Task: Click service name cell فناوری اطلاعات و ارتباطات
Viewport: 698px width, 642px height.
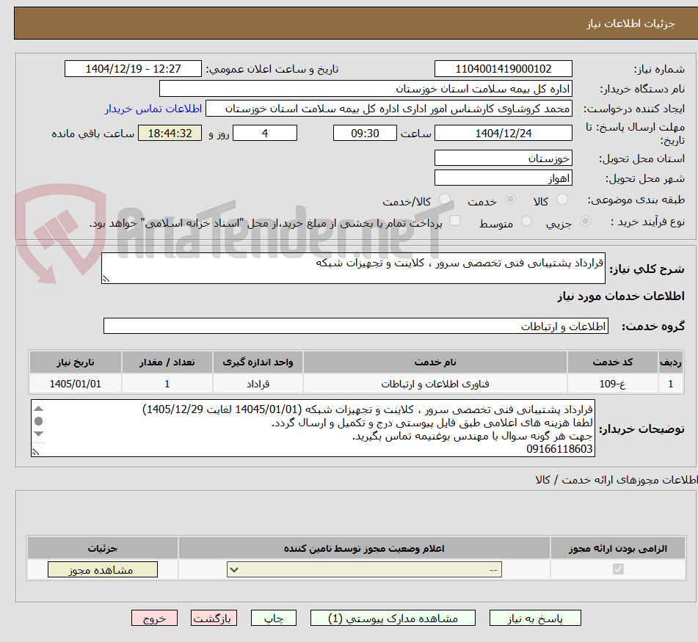Action: pos(435,384)
